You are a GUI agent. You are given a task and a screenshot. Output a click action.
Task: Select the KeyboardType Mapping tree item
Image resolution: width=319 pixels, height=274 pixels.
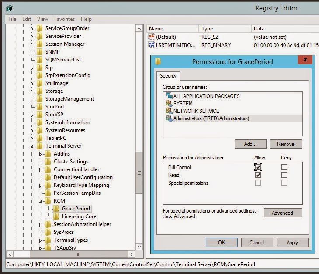[x=81, y=185]
